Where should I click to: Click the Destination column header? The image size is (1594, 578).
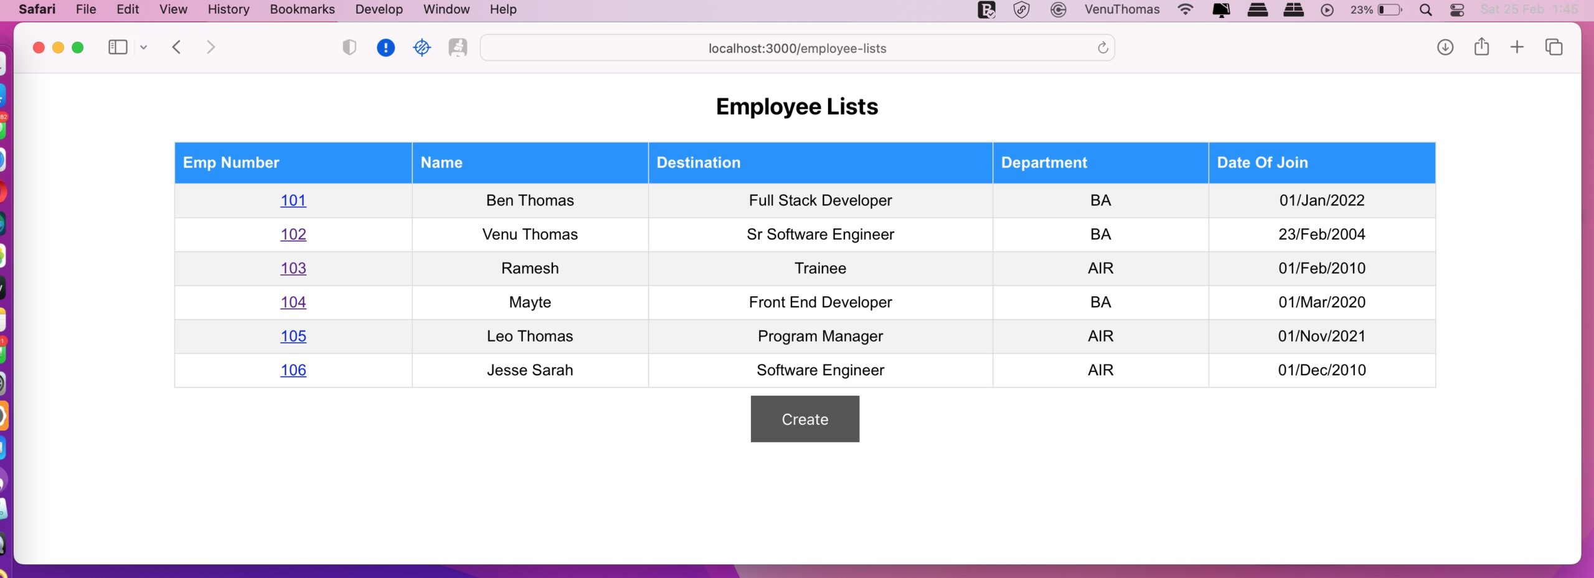pyautogui.click(x=820, y=163)
